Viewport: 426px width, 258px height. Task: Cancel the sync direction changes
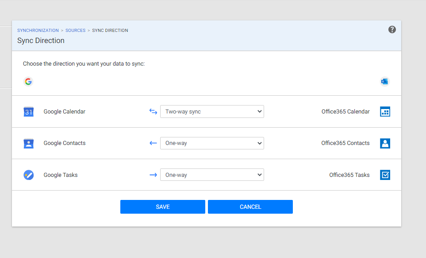[250, 207]
